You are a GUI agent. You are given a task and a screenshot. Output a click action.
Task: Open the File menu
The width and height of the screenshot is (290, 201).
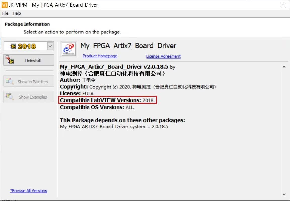coord(5,13)
